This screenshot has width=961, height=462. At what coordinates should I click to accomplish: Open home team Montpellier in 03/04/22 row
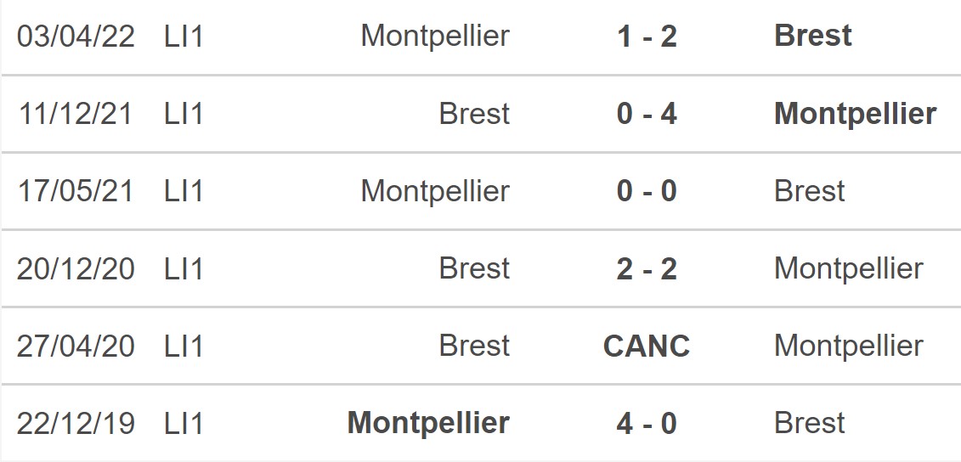[x=435, y=37]
